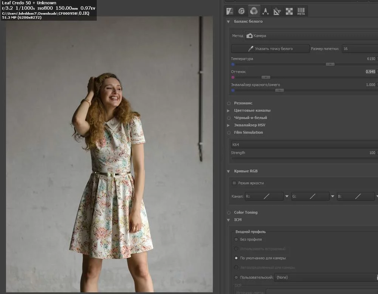The image size is (378, 294).
Task: Collapse the Баланс белого section
Action: pos(228,22)
